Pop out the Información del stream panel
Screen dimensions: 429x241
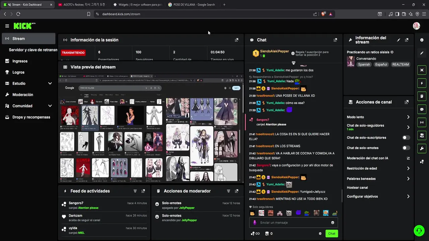coord(407,40)
